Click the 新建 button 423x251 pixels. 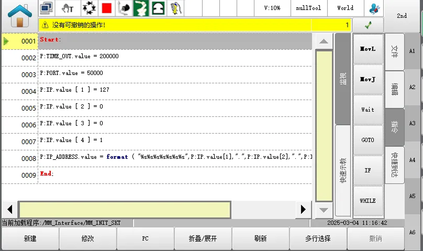coord(30,238)
